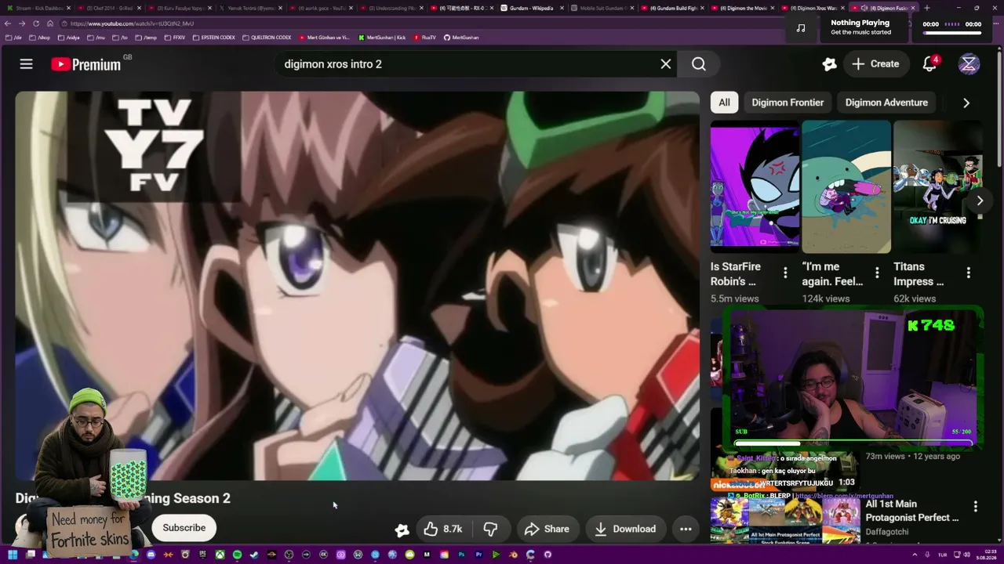Screen dimensions: 1004x564
Task: Open the notifications bell
Action: [930, 64]
